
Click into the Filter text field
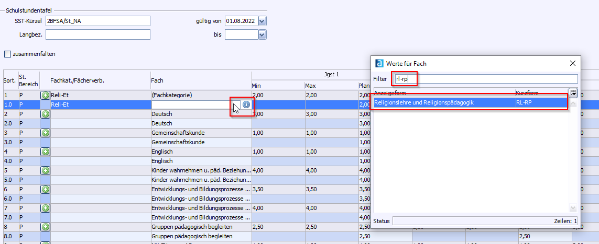point(485,79)
